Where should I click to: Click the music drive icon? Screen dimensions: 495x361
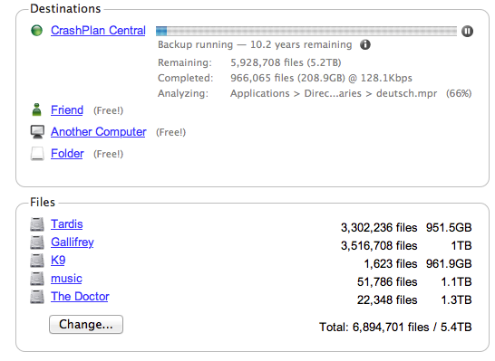[37, 279]
